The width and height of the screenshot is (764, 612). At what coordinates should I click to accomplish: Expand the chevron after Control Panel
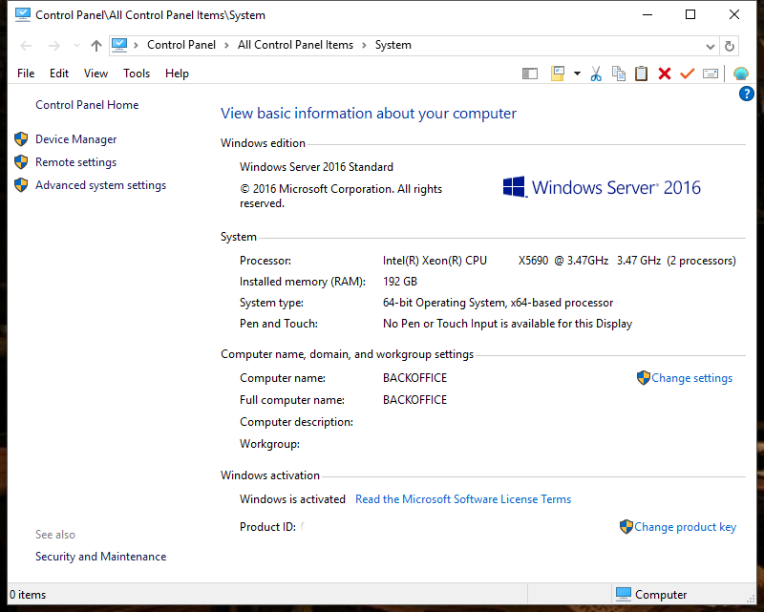[226, 45]
